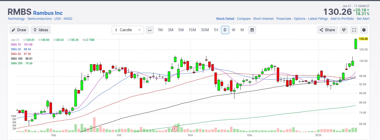Click the yellow 130.26 price label
The image size is (380, 140).
point(363,39)
